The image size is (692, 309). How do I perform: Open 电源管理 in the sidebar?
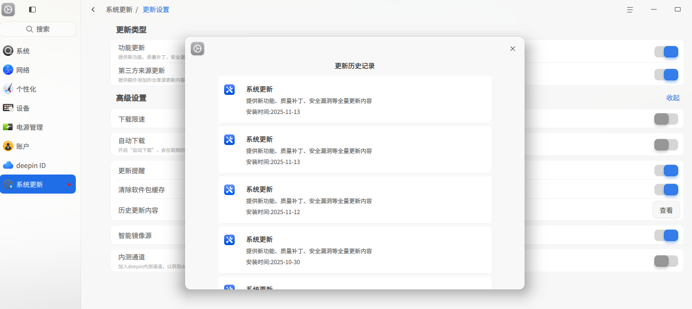point(38,127)
